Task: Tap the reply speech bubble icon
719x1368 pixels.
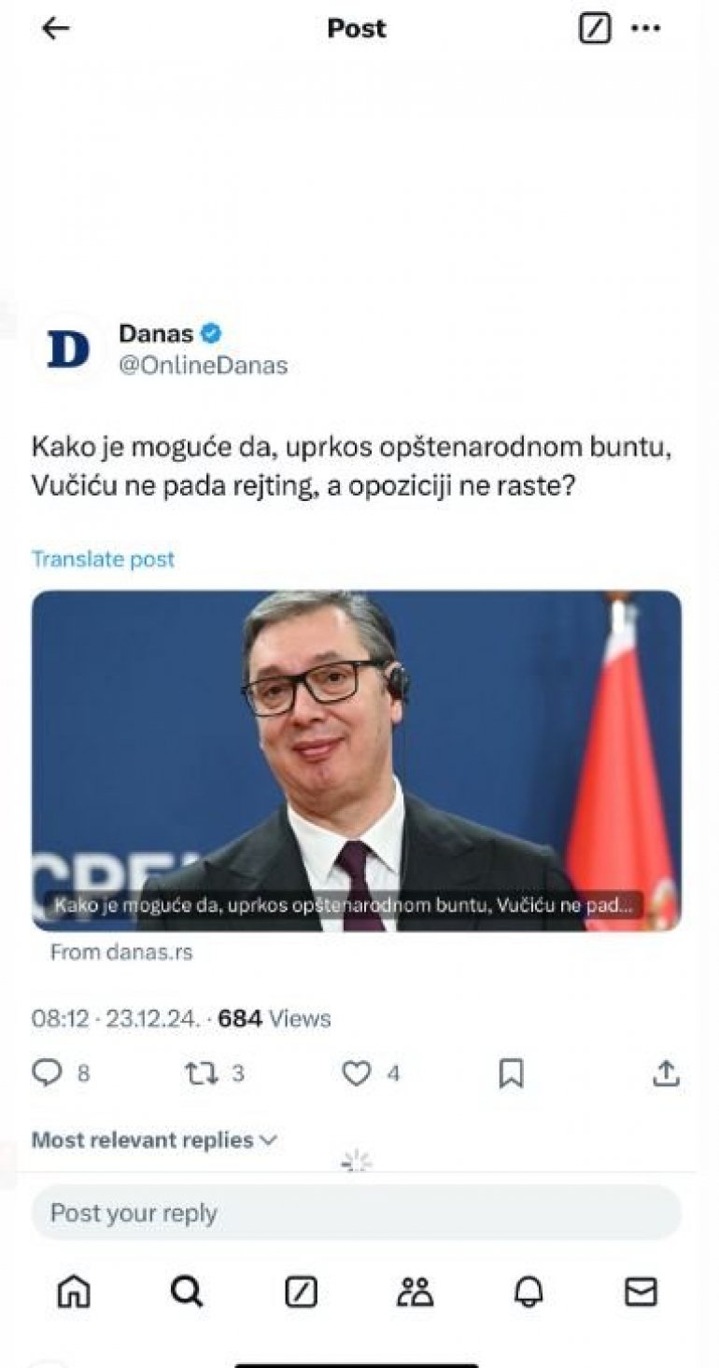Action: (47, 1074)
